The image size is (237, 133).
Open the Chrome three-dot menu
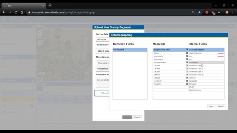(233, 13)
